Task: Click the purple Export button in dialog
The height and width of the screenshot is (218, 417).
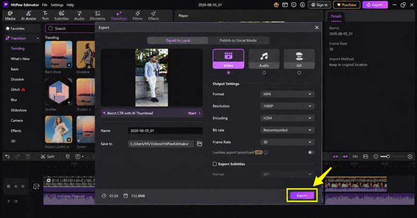Action: [302, 196]
